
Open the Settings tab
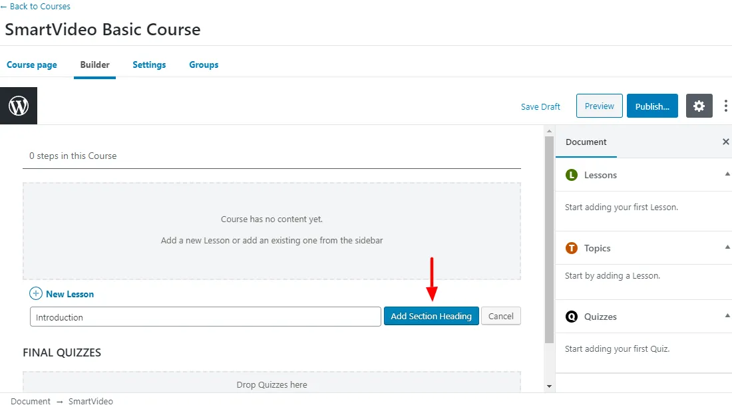tap(149, 65)
